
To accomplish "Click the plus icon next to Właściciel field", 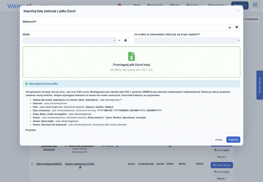I will tap(230, 28).
